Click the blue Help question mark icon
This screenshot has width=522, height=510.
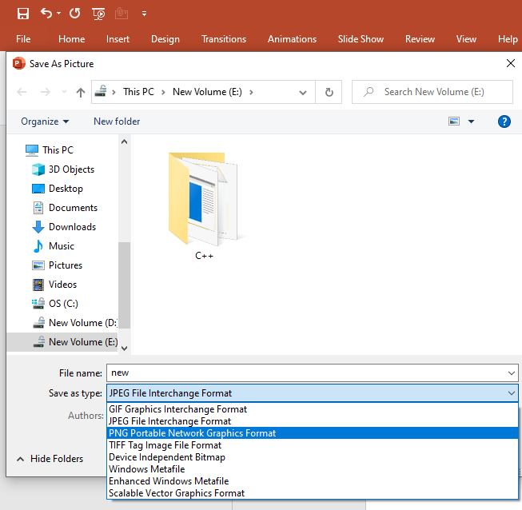pyautogui.click(x=504, y=122)
